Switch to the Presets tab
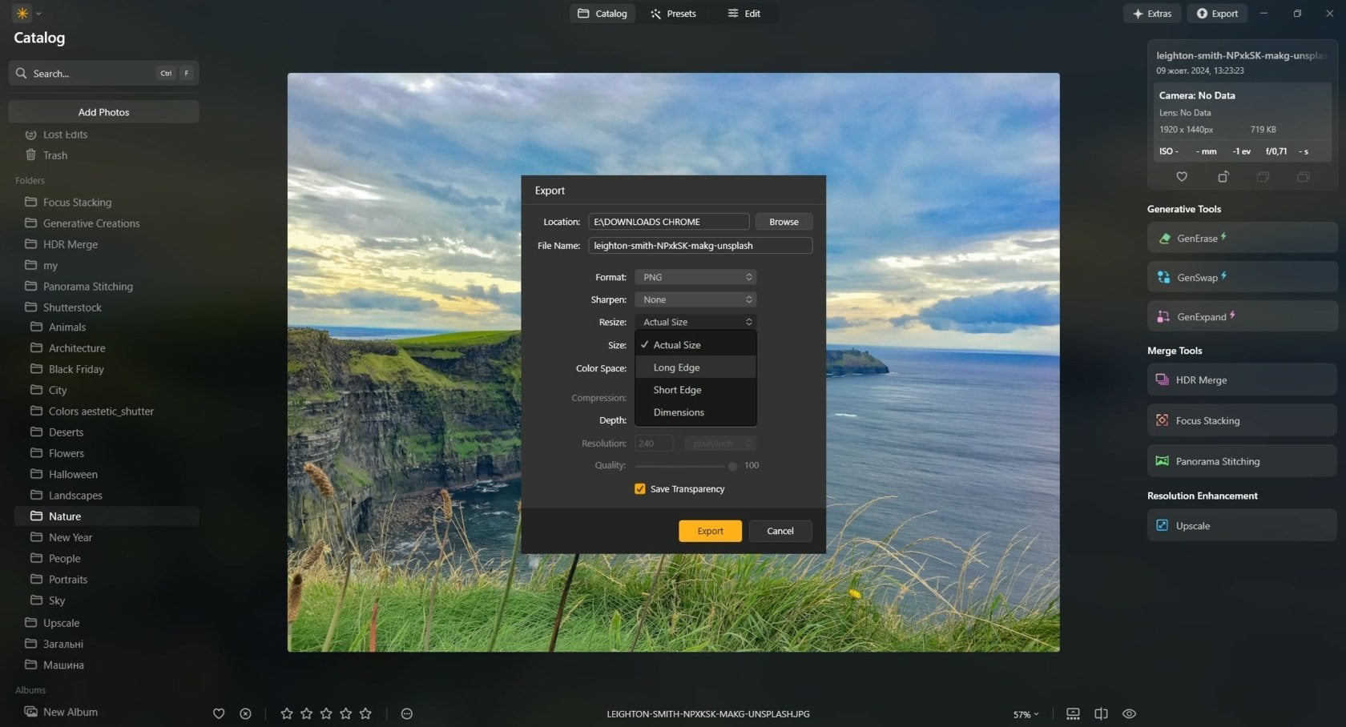1346x727 pixels. [673, 13]
